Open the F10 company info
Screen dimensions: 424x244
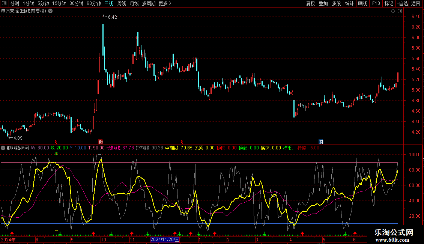tap(376, 4)
